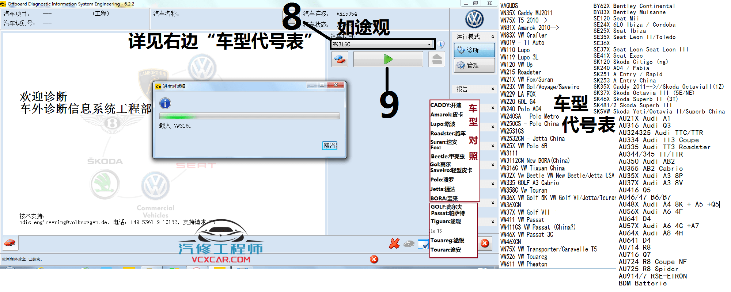Click the Volkswagen logo in the top right
The width and height of the screenshot is (731, 292).
coord(474,19)
